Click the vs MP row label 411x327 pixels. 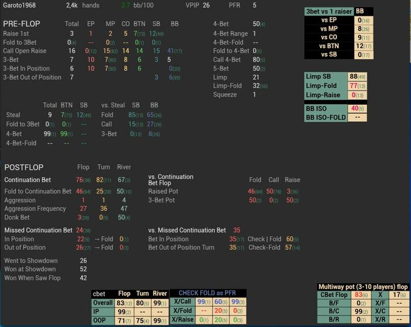329,29
